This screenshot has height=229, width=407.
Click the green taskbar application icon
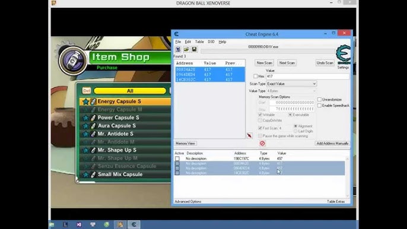[106, 224]
